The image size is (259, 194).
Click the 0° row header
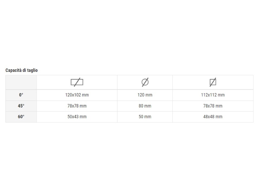21,95
